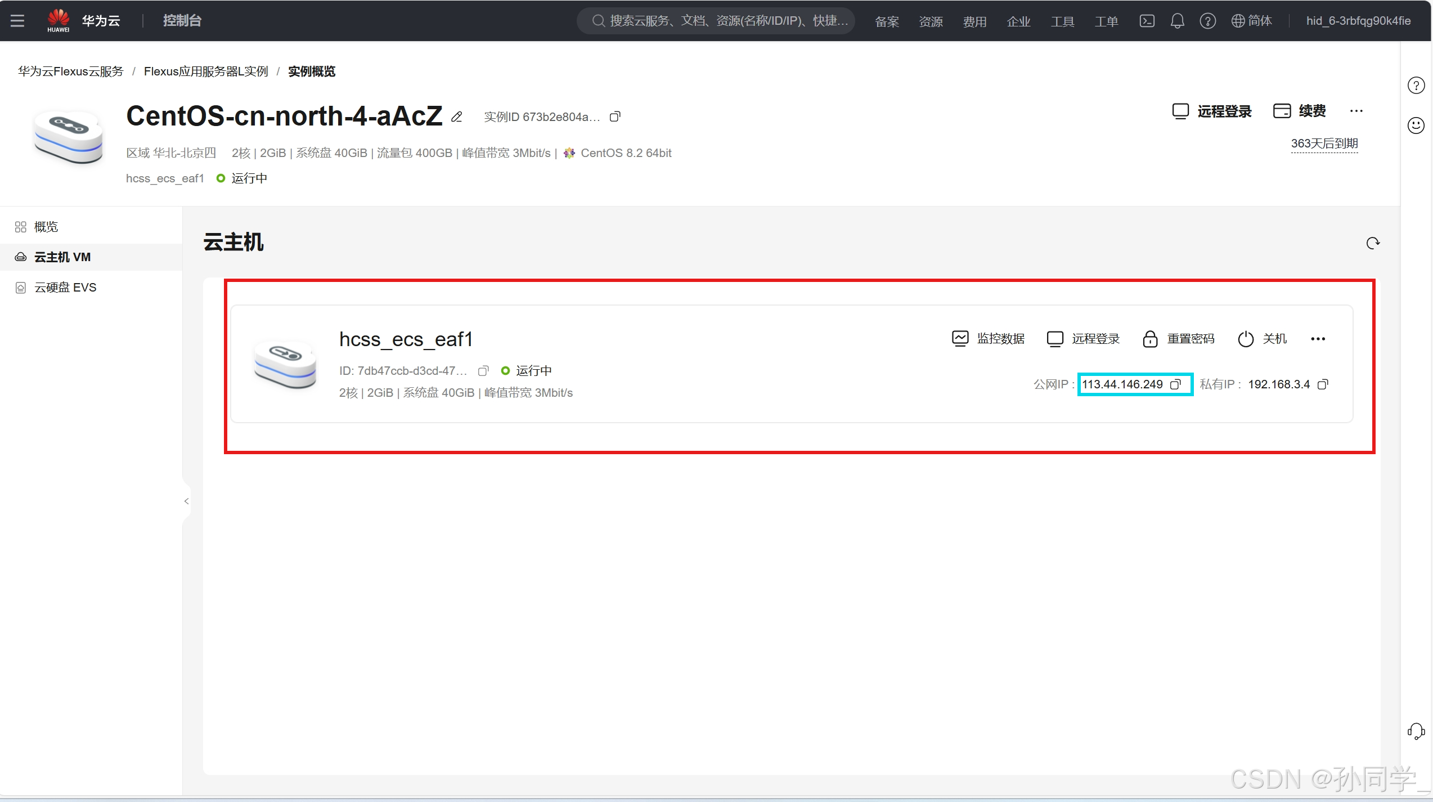Open the 控制台 console link
This screenshot has width=1433, height=802.
tap(182, 21)
